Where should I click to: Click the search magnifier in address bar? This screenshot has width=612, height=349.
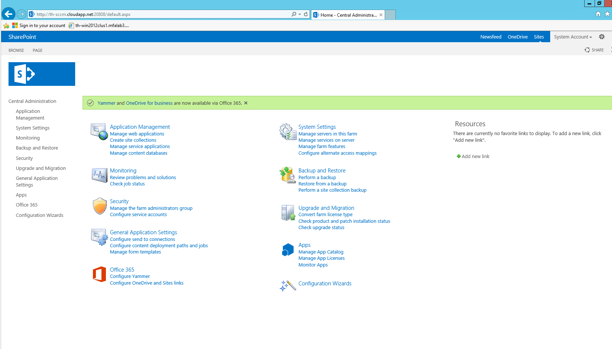pyautogui.click(x=294, y=14)
